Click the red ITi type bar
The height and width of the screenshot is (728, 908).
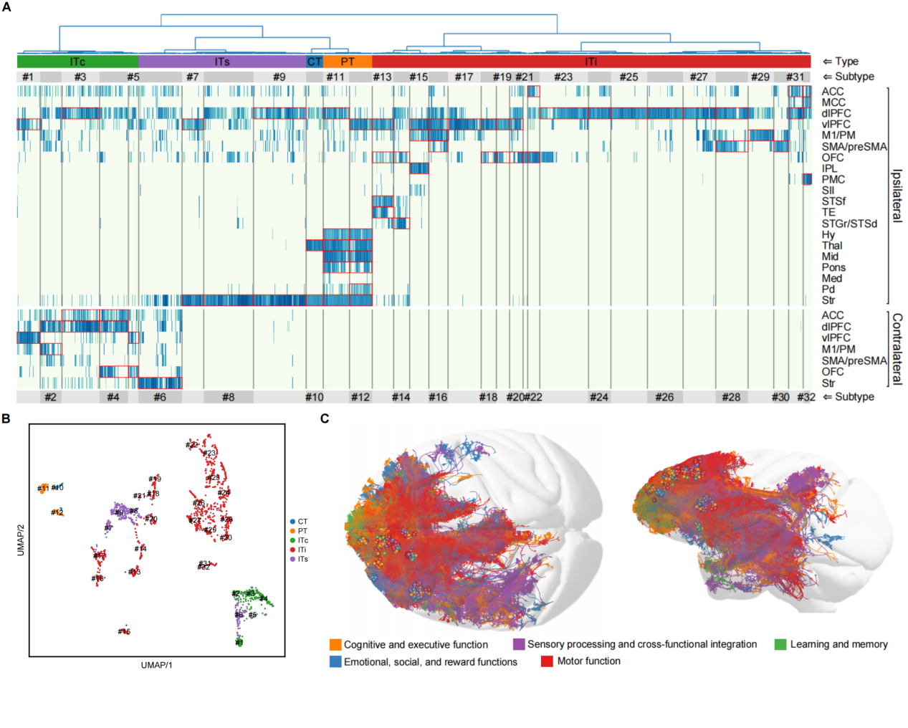tap(591, 62)
